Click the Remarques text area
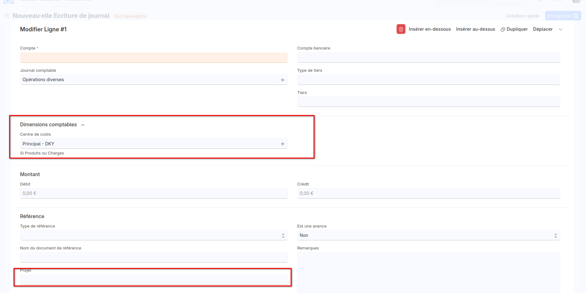Viewport: 586px width, 293px height. (428, 273)
